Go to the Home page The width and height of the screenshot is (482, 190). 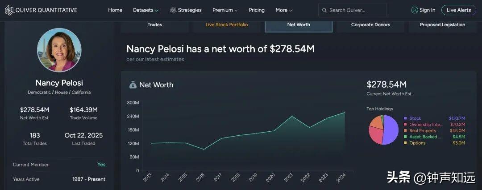click(x=115, y=10)
